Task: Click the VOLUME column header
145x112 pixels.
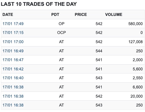Action: [x=114, y=15]
